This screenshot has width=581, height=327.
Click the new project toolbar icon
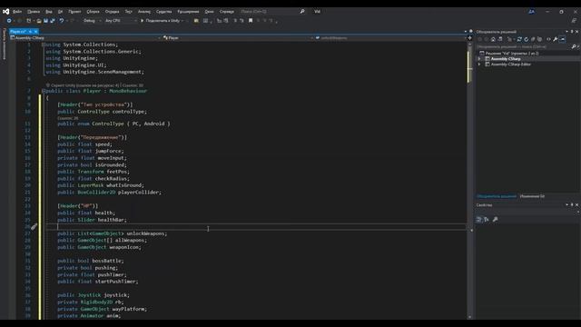click(x=28, y=21)
